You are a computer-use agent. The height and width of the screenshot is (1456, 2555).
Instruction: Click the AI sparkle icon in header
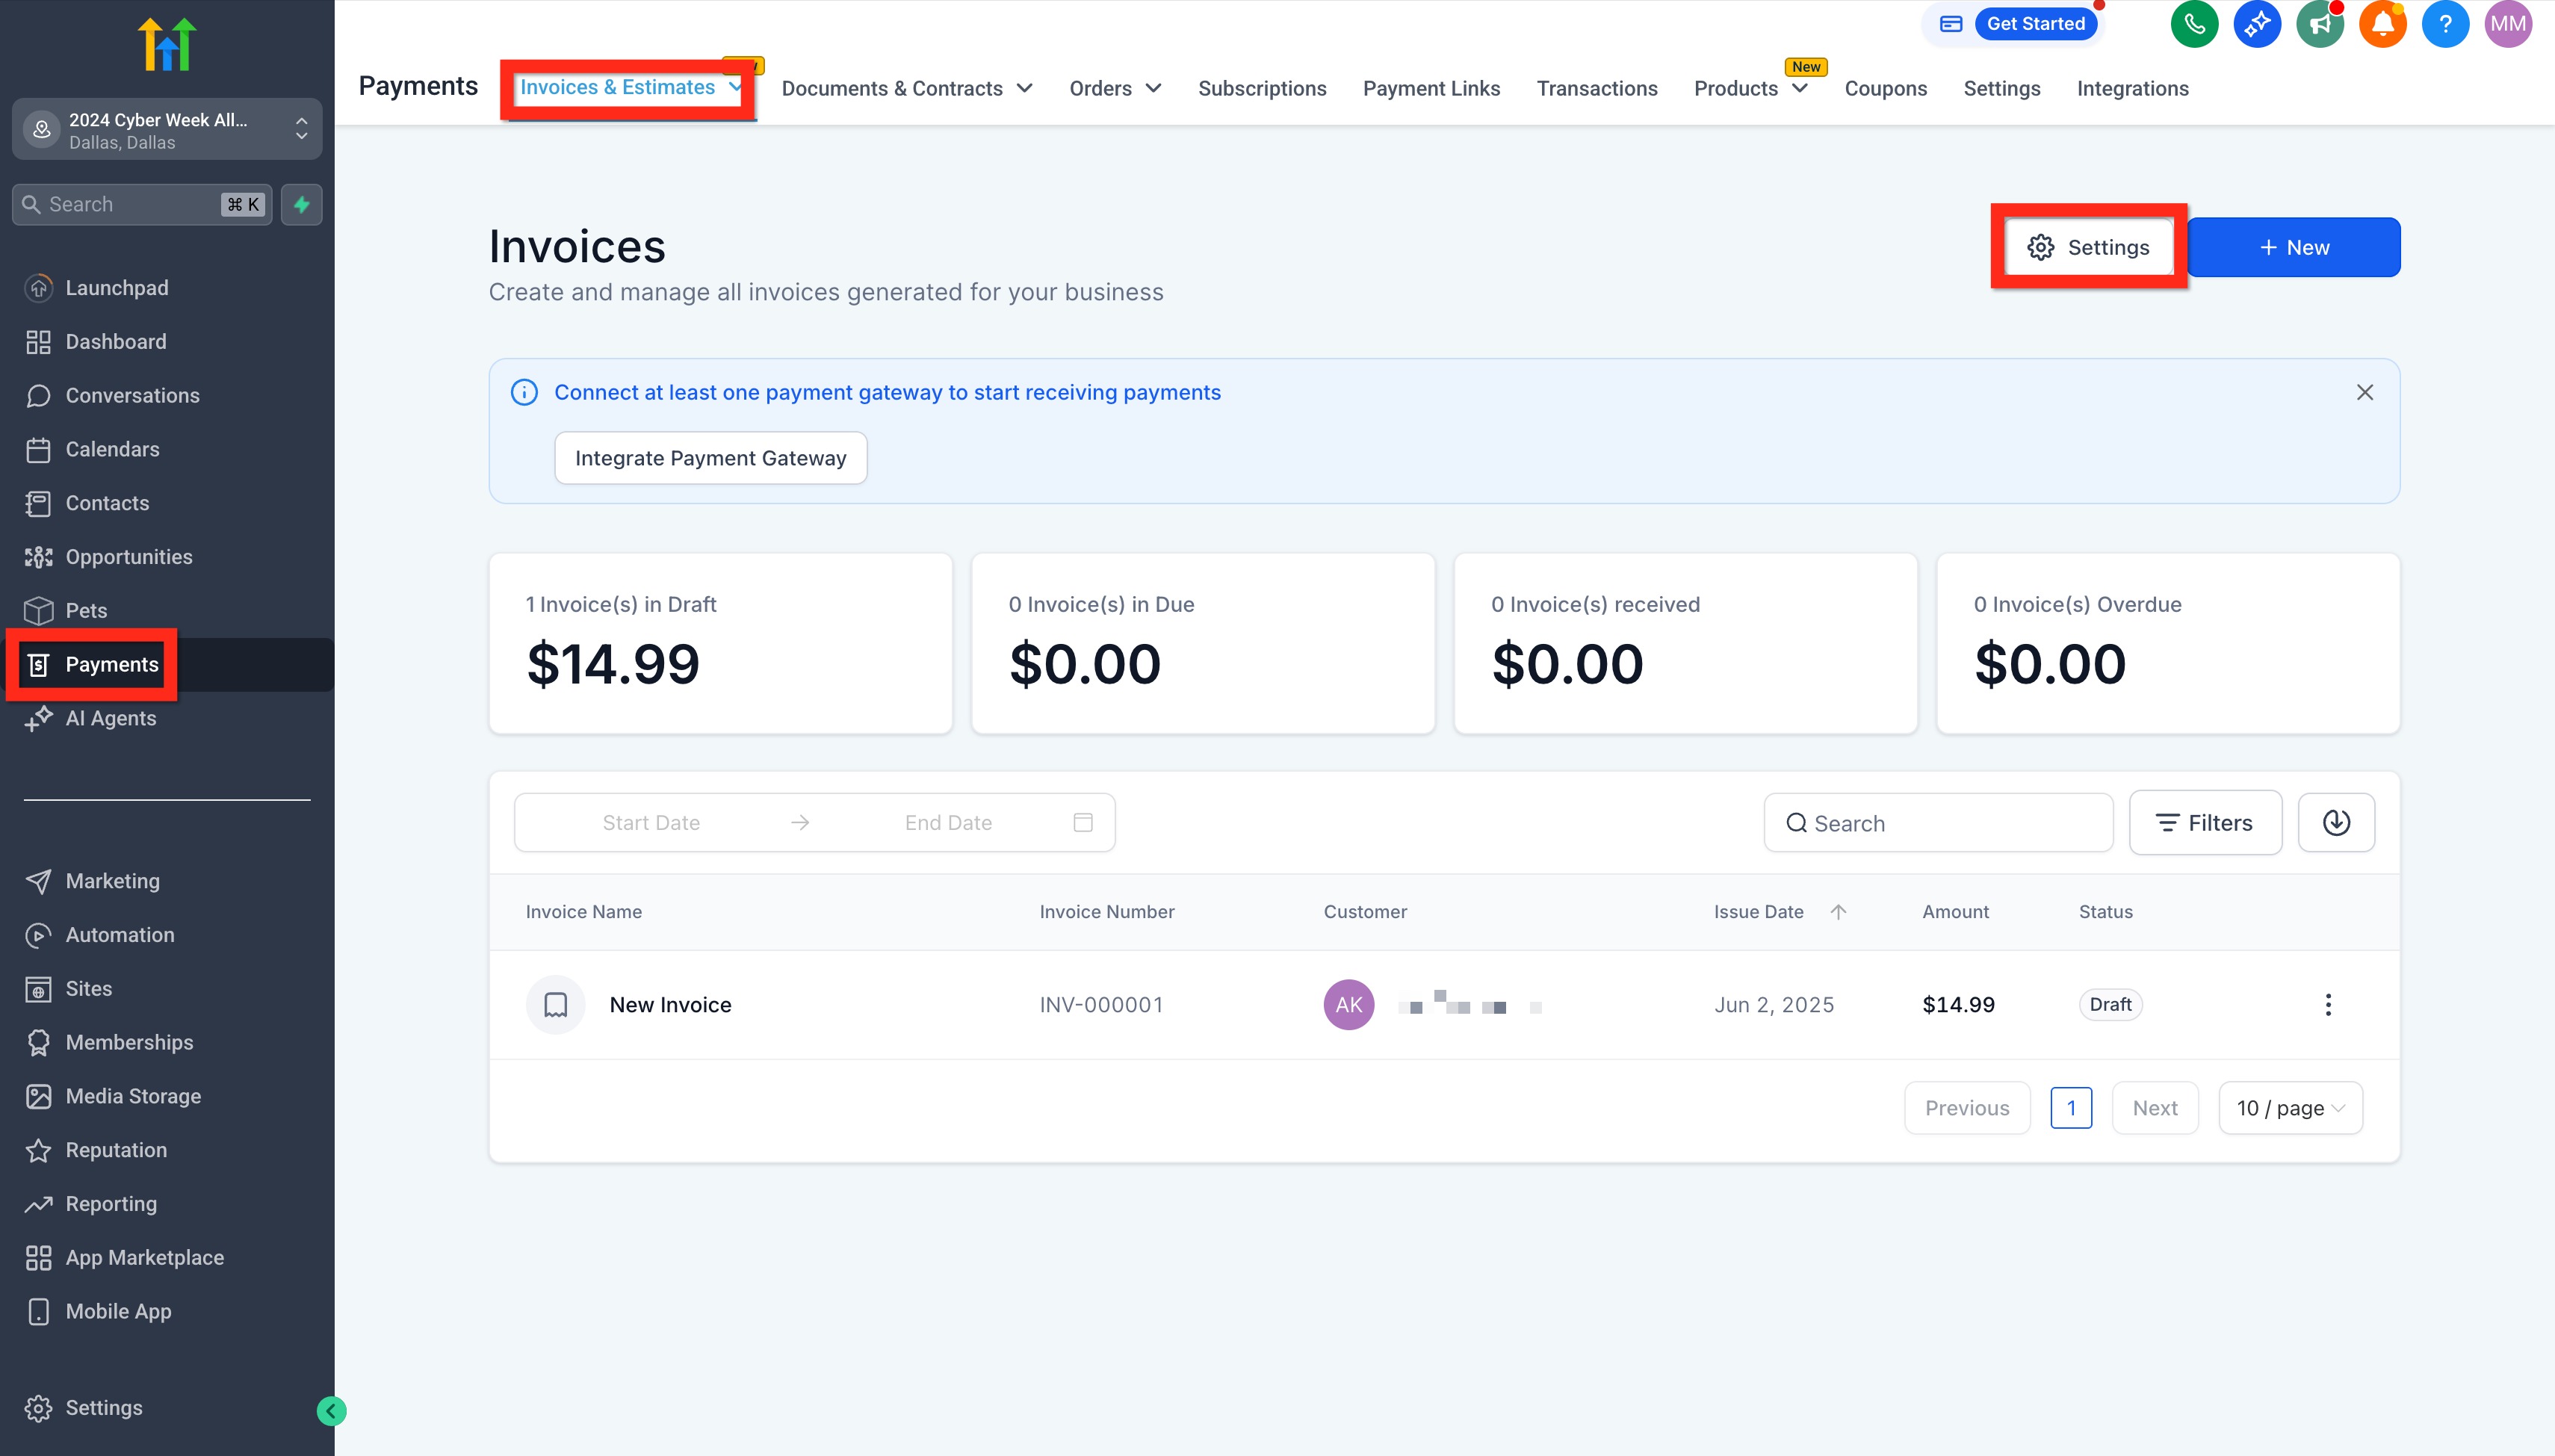tap(2257, 24)
